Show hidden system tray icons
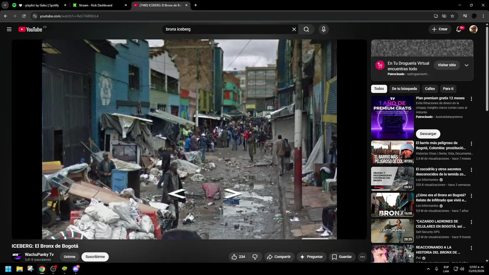The image size is (489, 275). (428, 269)
